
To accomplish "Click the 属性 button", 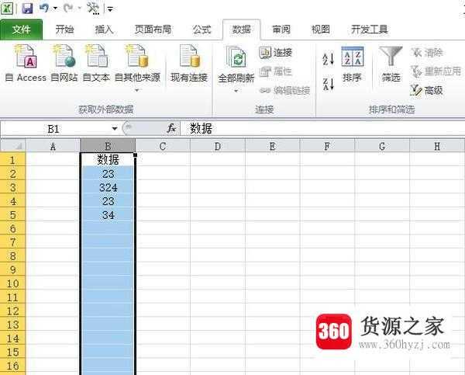I will [x=276, y=71].
